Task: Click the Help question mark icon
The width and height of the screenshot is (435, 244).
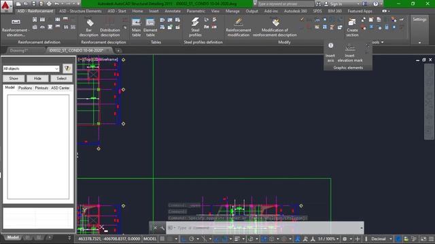Action: tap(375, 4)
